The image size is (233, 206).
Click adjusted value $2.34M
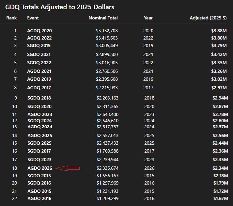(x=220, y=168)
